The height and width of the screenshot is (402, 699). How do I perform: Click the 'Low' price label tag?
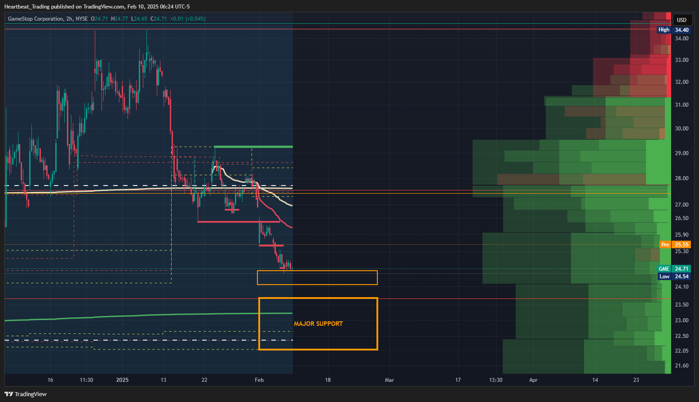[x=664, y=277]
